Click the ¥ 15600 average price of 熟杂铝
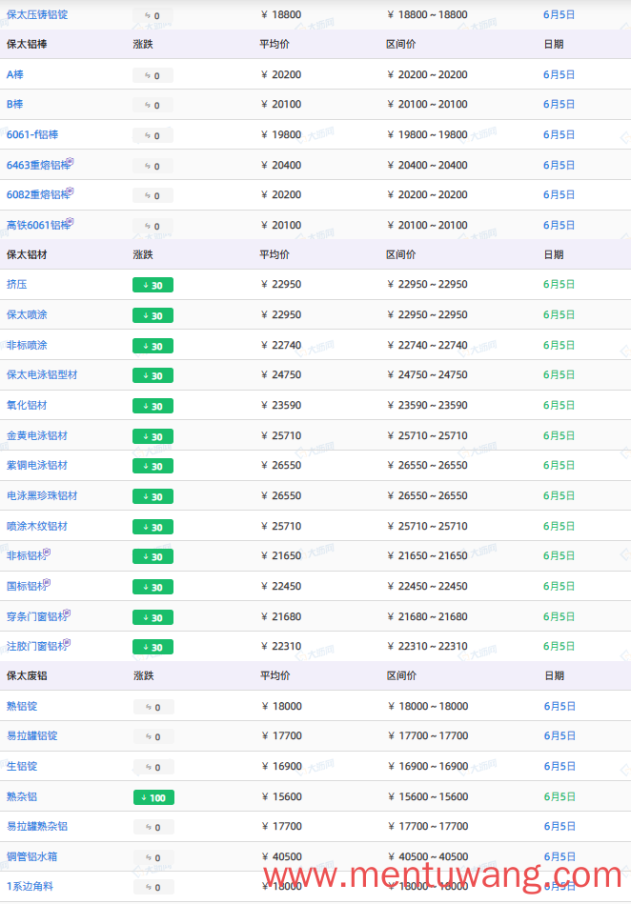 pyautogui.click(x=281, y=796)
